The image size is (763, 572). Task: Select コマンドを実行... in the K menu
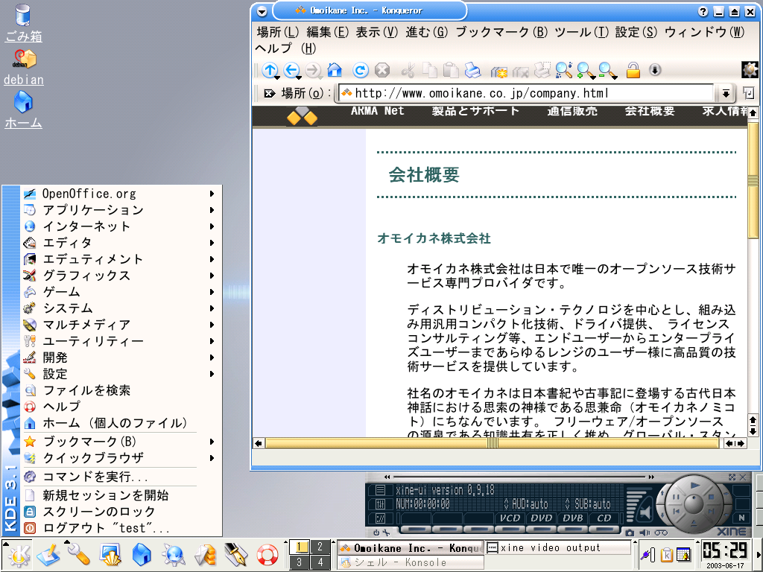tap(121, 477)
